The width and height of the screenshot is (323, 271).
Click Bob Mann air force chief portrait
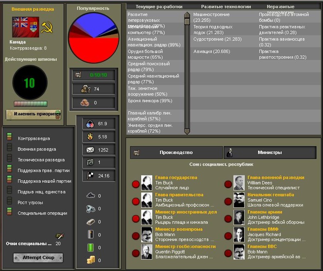coord(239,252)
